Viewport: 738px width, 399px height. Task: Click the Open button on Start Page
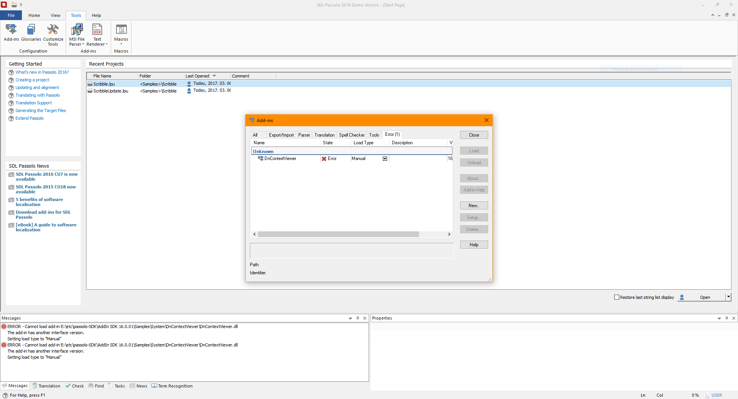point(701,297)
